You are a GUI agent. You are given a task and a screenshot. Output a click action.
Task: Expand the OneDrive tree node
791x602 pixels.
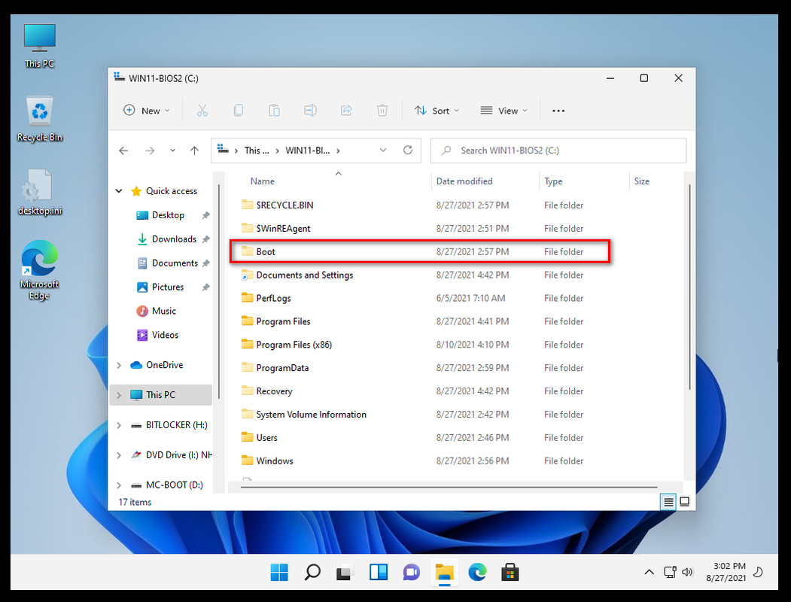(x=119, y=365)
